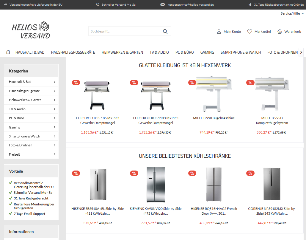Image resolution: width=306 pixels, height=240 pixels.
Task: Expand Gaming sidebar chevron
Action: (55, 127)
